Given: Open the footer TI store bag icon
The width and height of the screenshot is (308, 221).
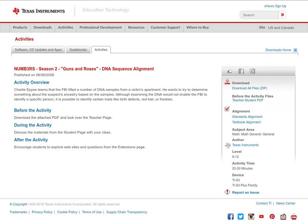Looking at the screenshot, I should tap(283, 216).
